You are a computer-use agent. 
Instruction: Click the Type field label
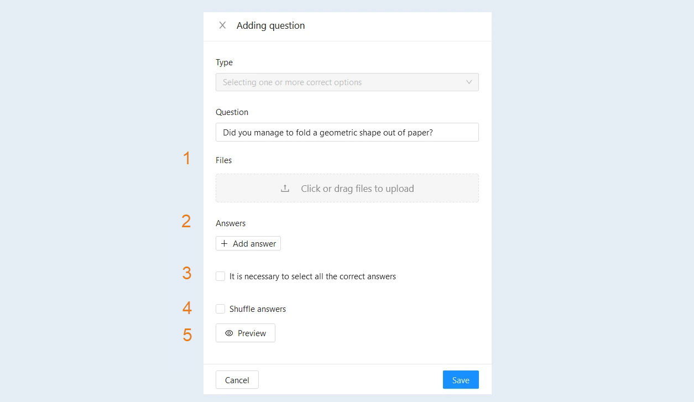(x=225, y=62)
